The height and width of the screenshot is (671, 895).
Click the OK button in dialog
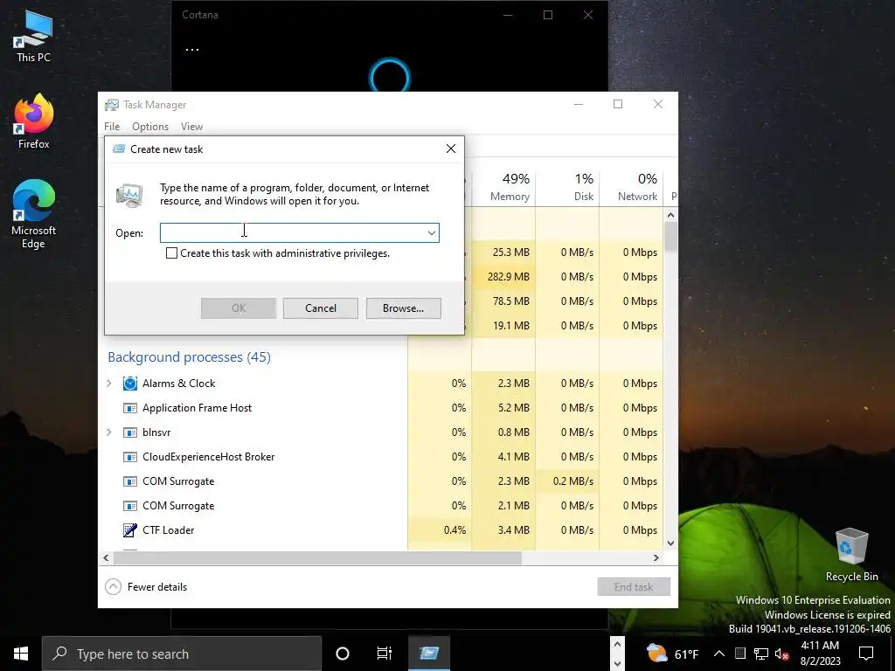coord(239,308)
